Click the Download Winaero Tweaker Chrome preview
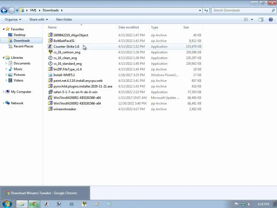The height and width of the screenshot is (208, 277). (x=45, y=193)
